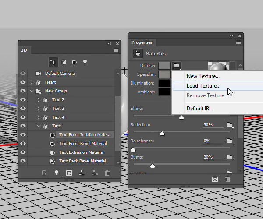This screenshot has height=219, width=263.
Task: Toggle Default Camera eye icon
Action: pyautogui.click(x=23, y=74)
